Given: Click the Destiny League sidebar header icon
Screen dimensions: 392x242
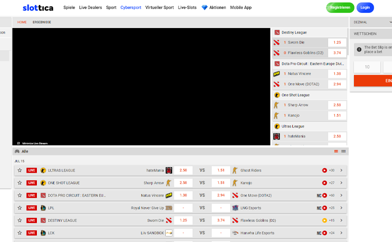Looking at the screenshot, I should [x=277, y=32].
